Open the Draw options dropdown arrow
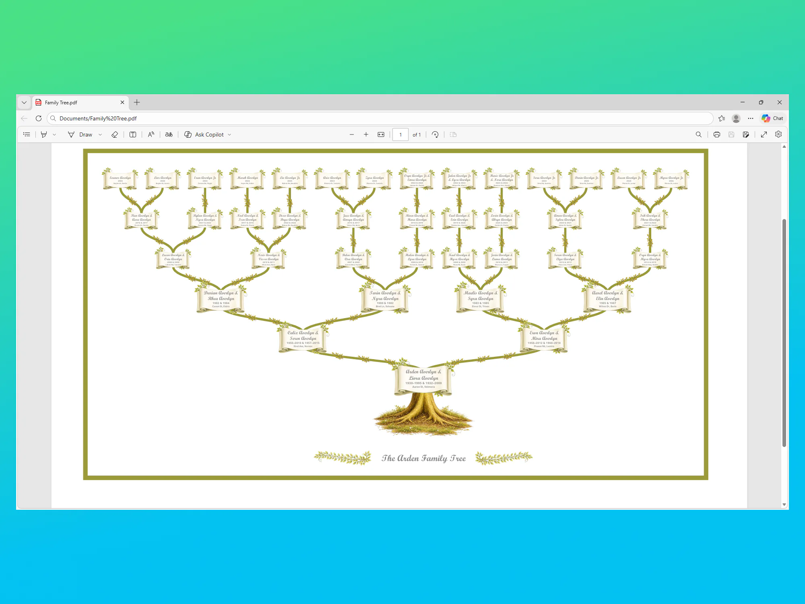The width and height of the screenshot is (805, 604). tap(100, 134)
